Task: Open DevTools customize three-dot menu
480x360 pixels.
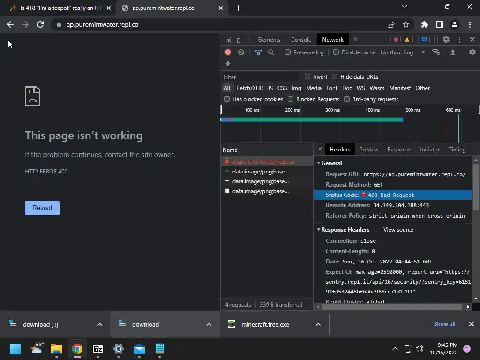Action: (x=459, y=39)
